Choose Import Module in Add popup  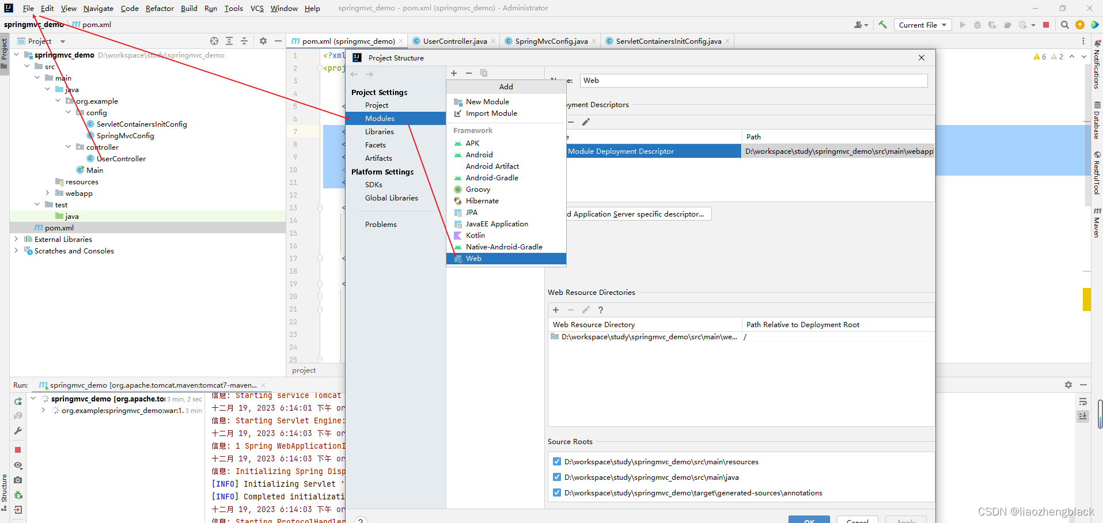(506, 113)
